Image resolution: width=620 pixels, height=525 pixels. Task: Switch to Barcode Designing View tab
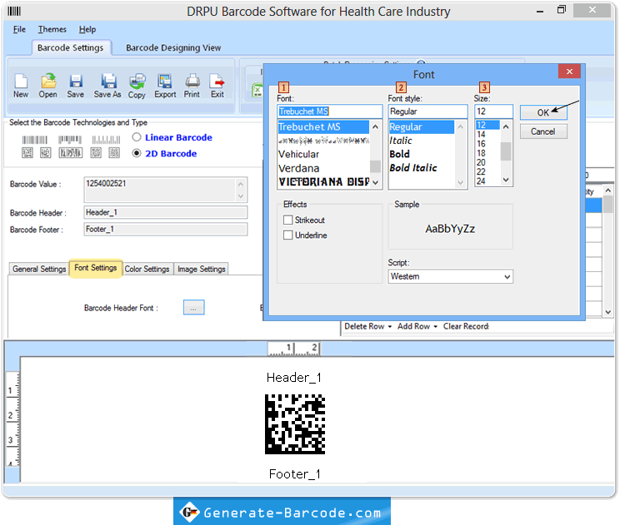pos(173,47)
